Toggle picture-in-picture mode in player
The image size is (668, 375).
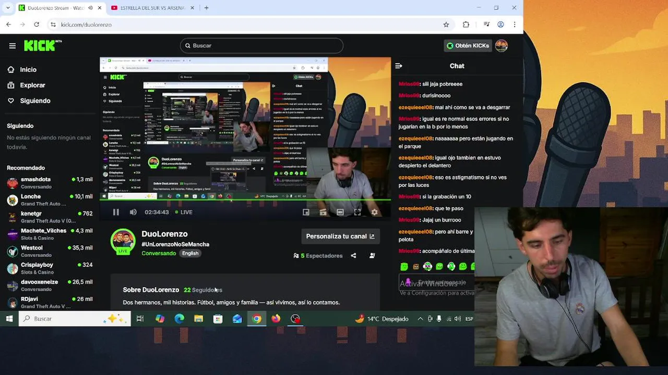pyautogui.click(x=306, y=212)
